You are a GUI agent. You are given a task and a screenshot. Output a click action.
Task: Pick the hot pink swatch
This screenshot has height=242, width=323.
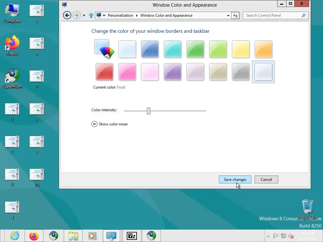click(127, 72)
